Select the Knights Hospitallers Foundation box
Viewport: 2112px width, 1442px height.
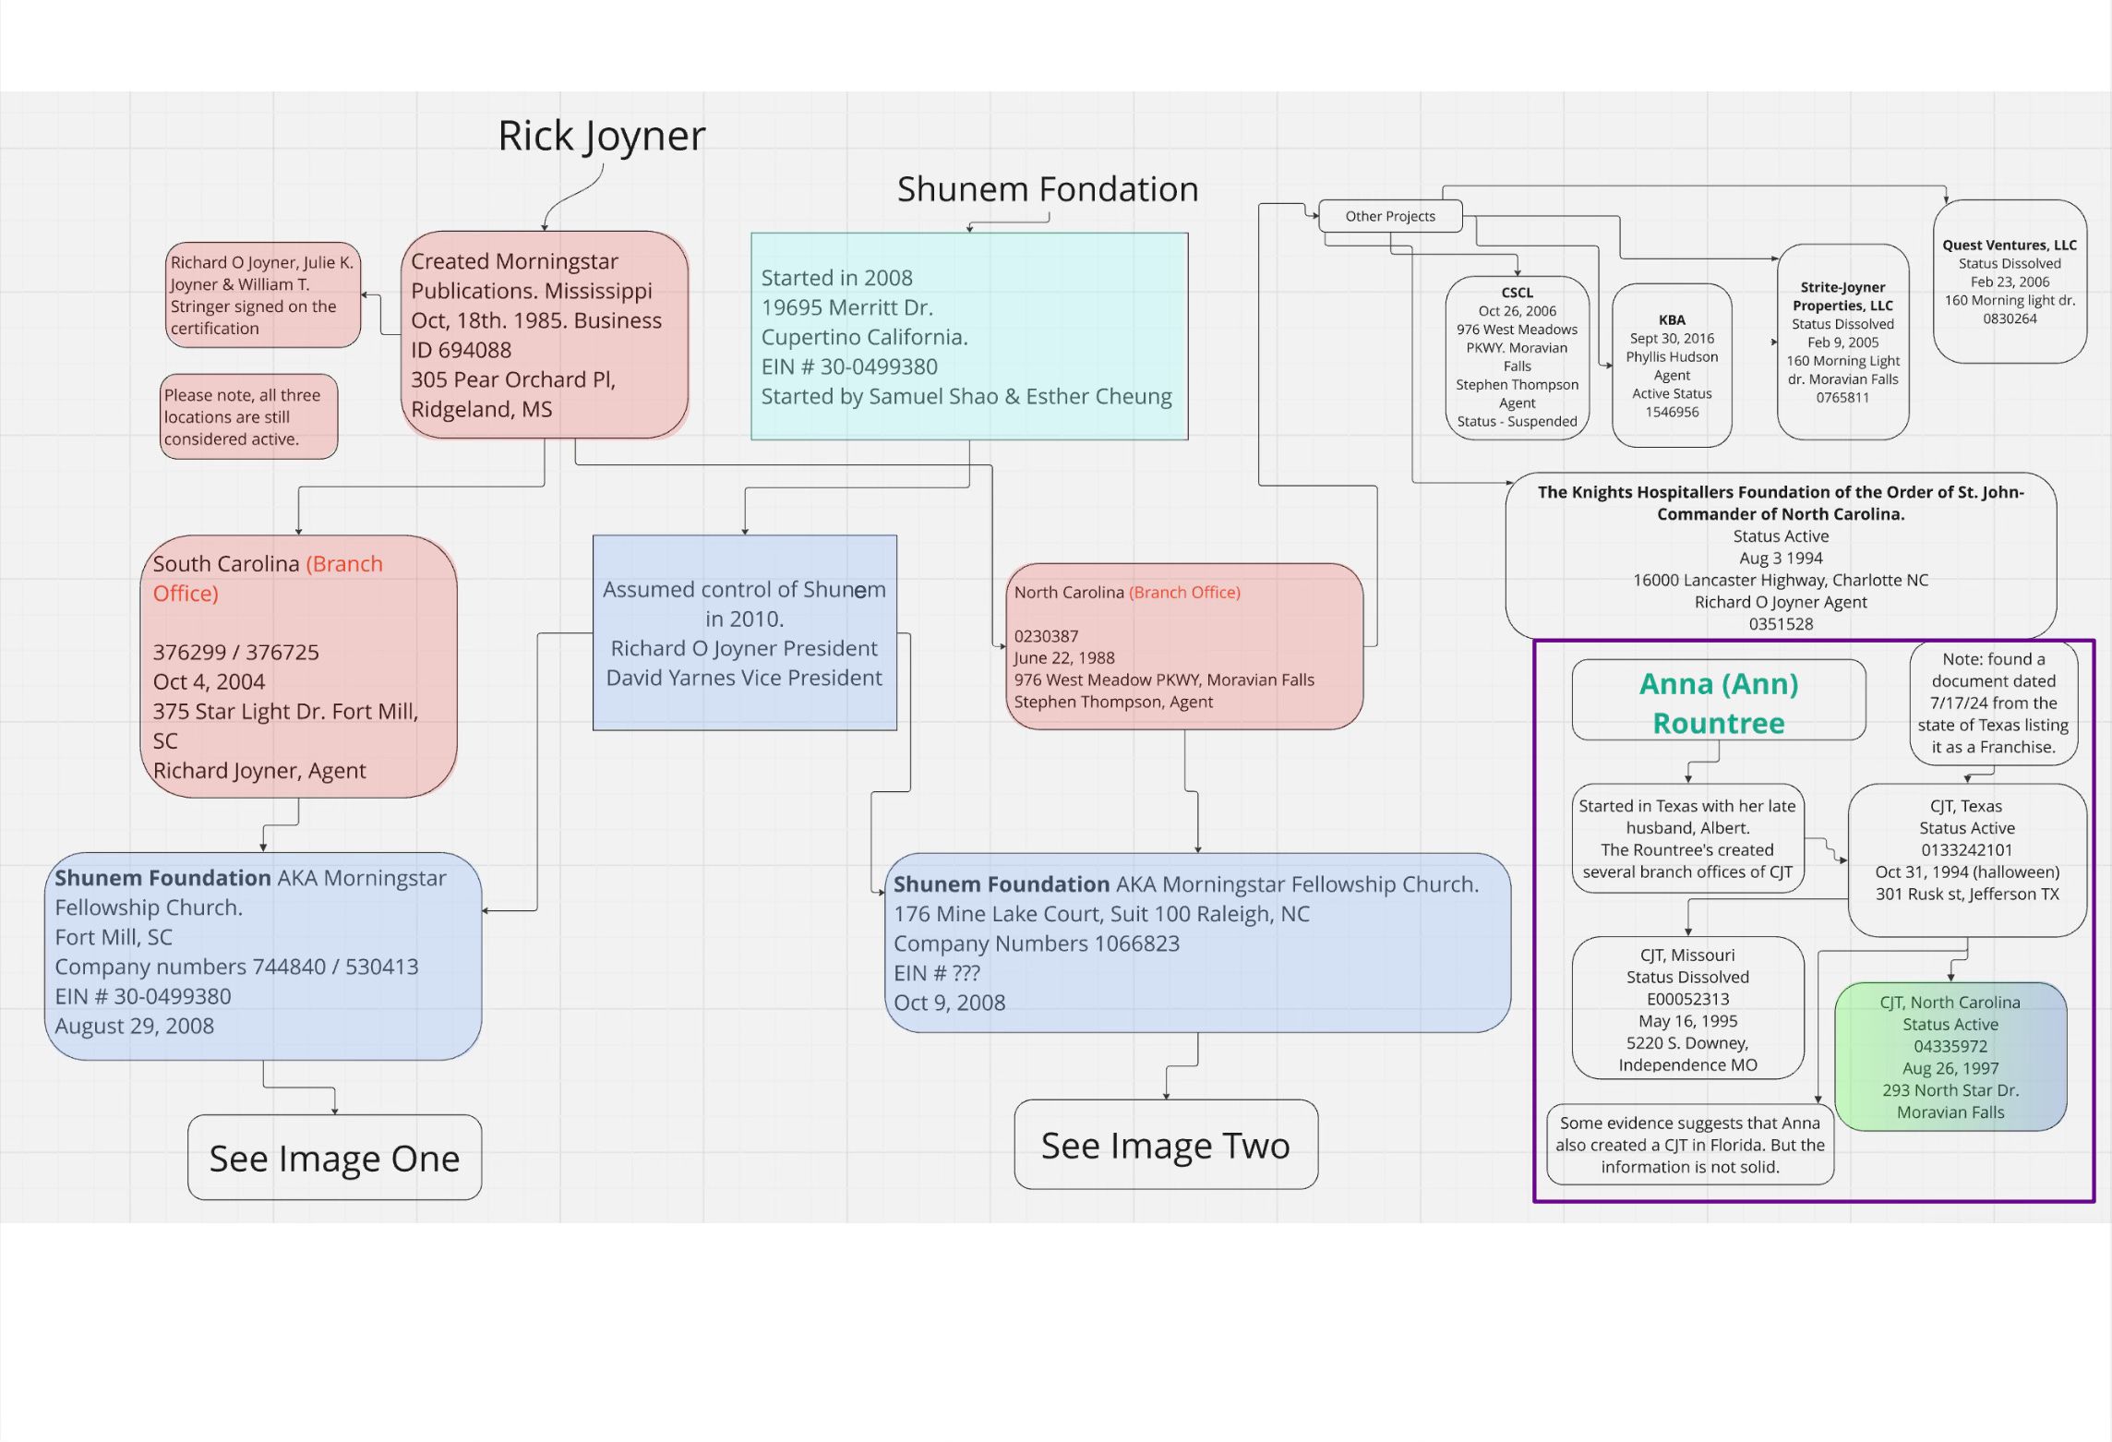tap(1780, 557)
